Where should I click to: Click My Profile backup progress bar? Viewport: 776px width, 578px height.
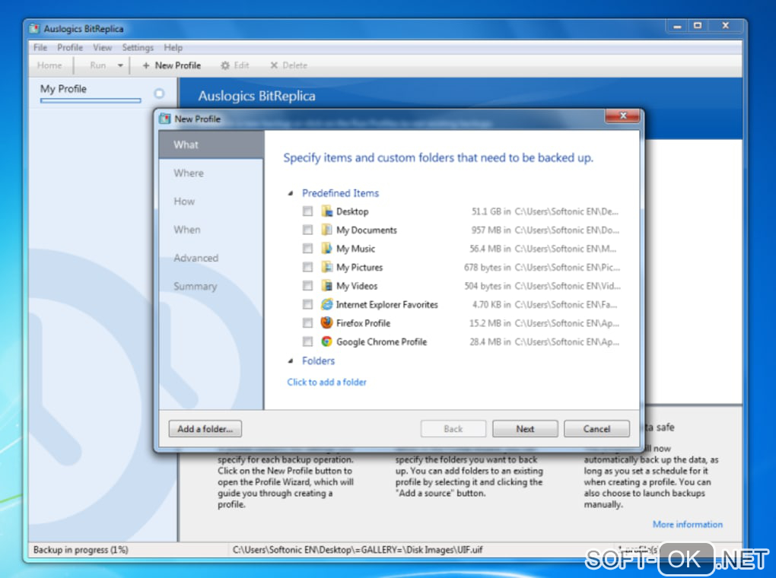point(91,100)
